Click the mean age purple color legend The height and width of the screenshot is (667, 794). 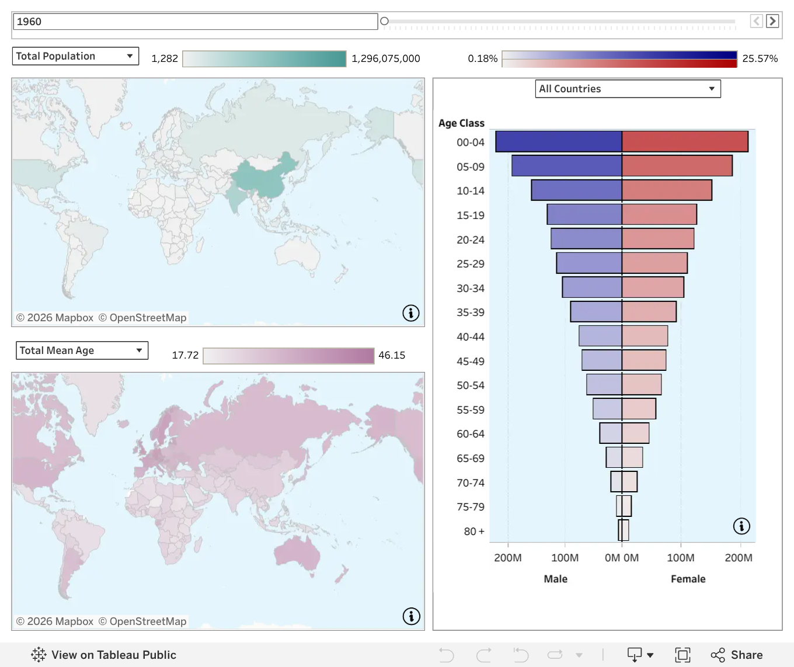(x=288, y=355)
